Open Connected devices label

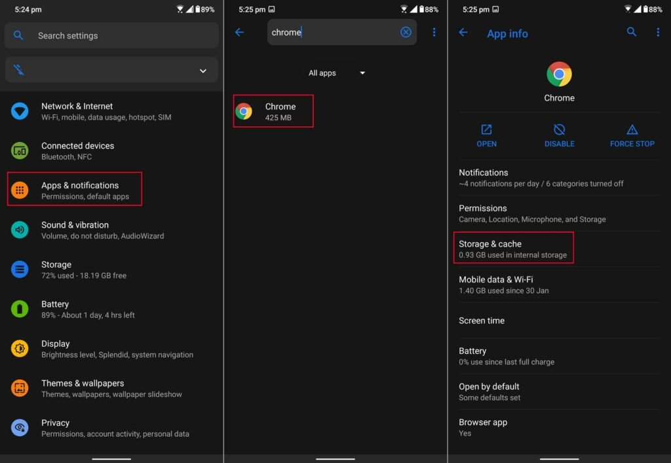point(77,146)
